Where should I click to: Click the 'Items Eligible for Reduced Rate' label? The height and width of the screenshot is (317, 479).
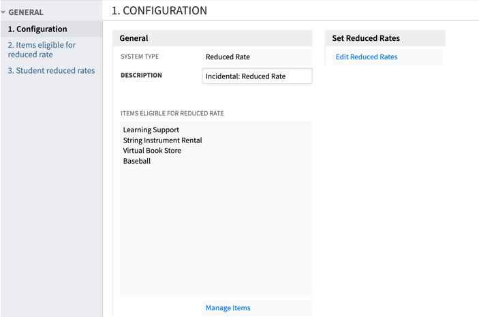coord(172,113)
